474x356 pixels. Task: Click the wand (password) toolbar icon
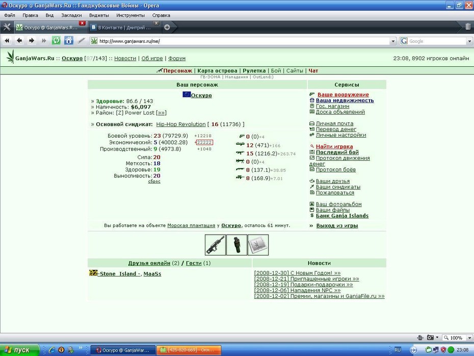point(81,40)
